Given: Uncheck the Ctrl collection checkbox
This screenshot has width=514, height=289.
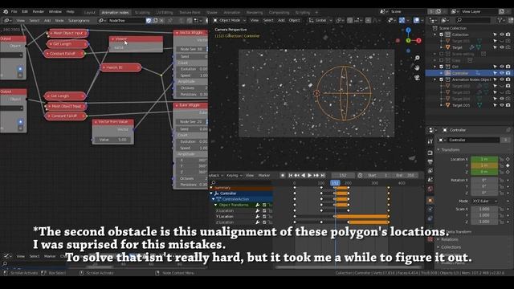Looking at the screenshot, I should click(x=441, y=67).
